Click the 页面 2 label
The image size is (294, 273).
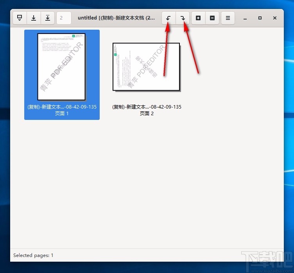click(147, 113)
